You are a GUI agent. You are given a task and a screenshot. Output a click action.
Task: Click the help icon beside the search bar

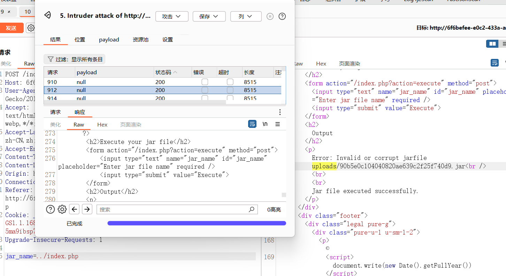click(x=51, y=209)
